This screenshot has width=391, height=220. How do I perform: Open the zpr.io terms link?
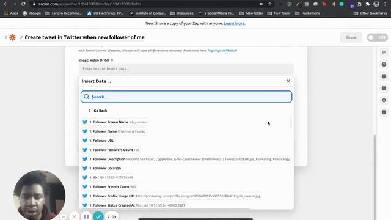coord(222,50)
